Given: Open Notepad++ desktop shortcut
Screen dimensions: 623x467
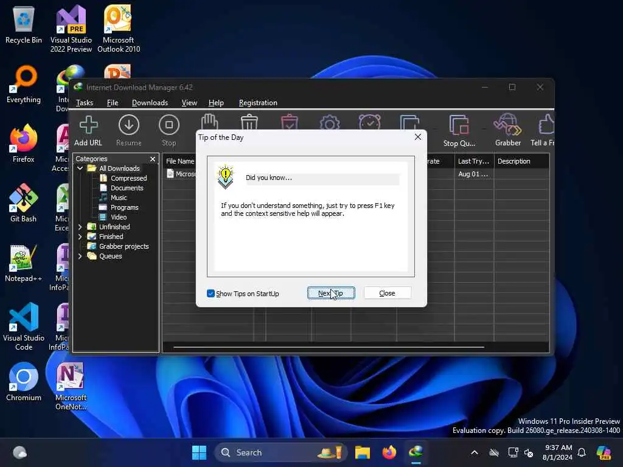Looking at the screenshot, I should [24, 263].
